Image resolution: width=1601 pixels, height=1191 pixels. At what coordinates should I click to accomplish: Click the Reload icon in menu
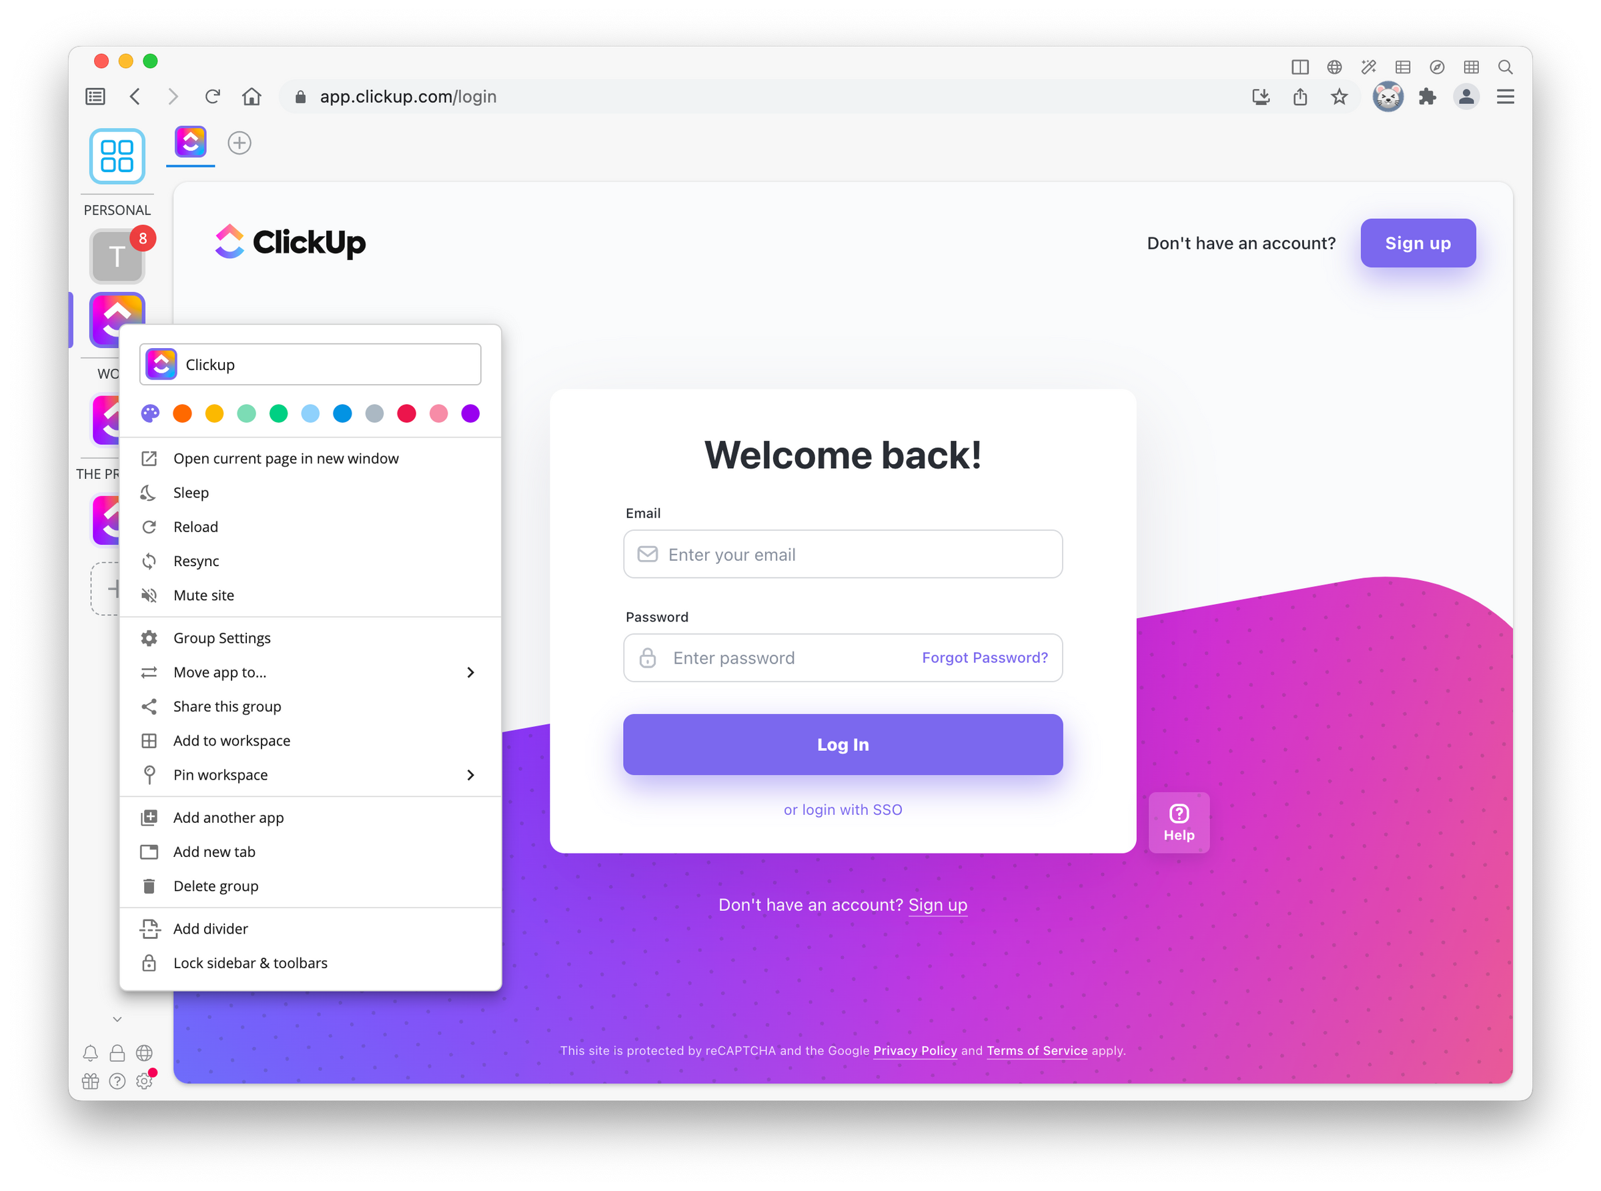[149, 525]
